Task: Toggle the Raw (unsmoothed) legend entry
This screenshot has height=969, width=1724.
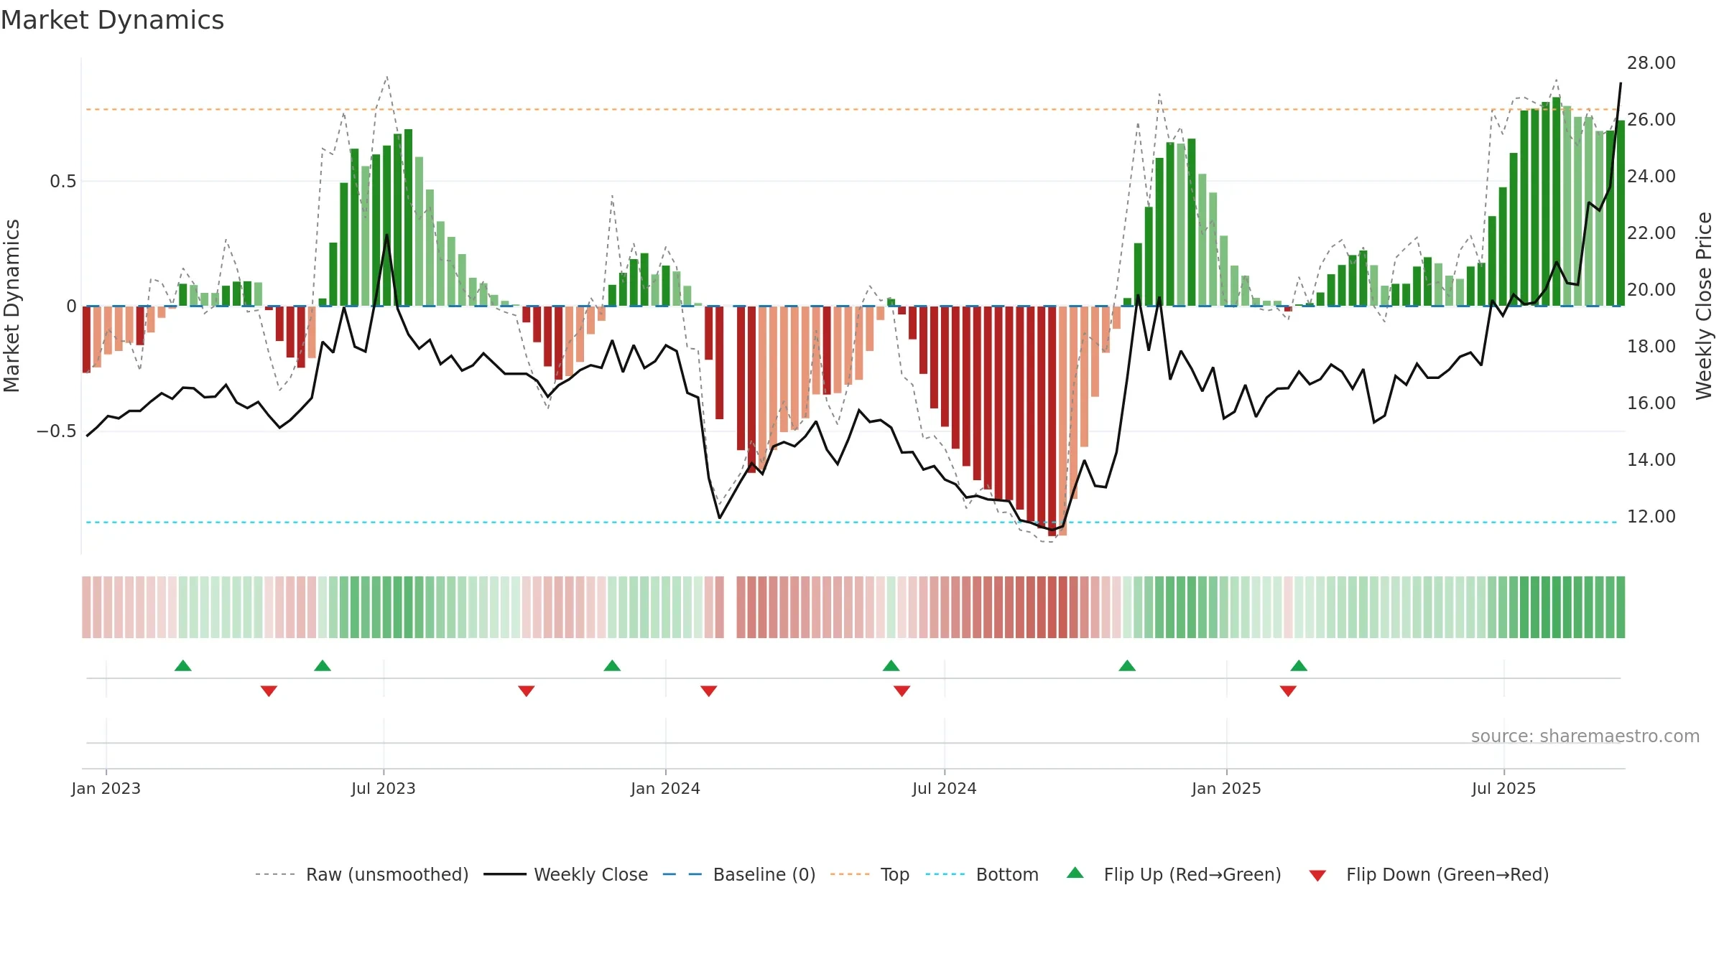Action: [362, 874]
